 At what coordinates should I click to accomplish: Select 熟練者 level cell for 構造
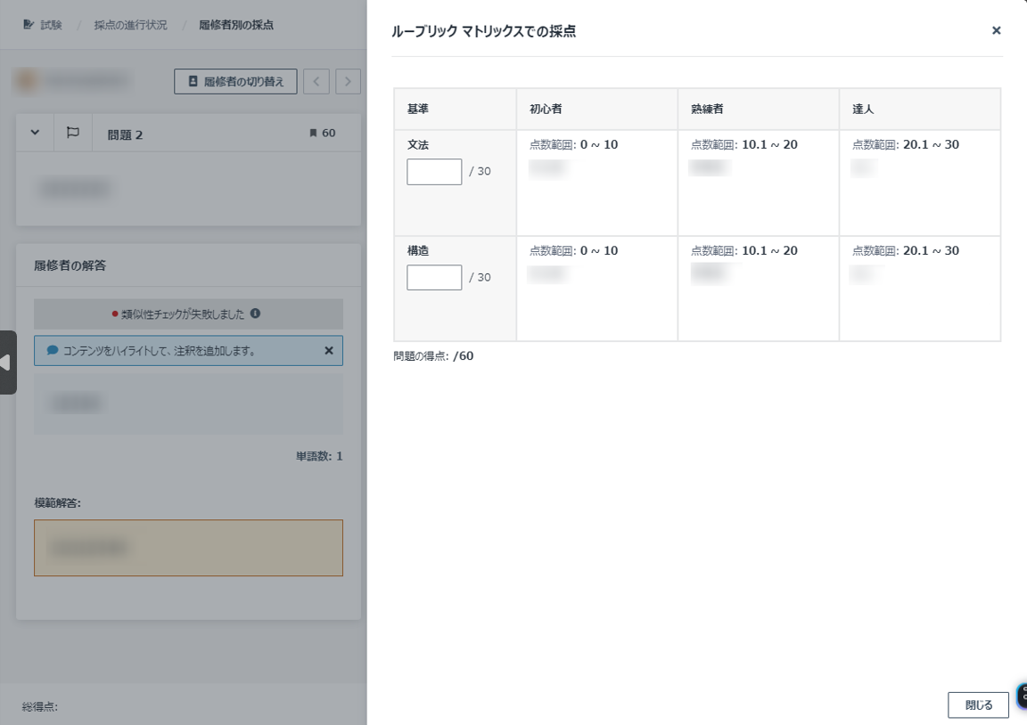(758, 289)
